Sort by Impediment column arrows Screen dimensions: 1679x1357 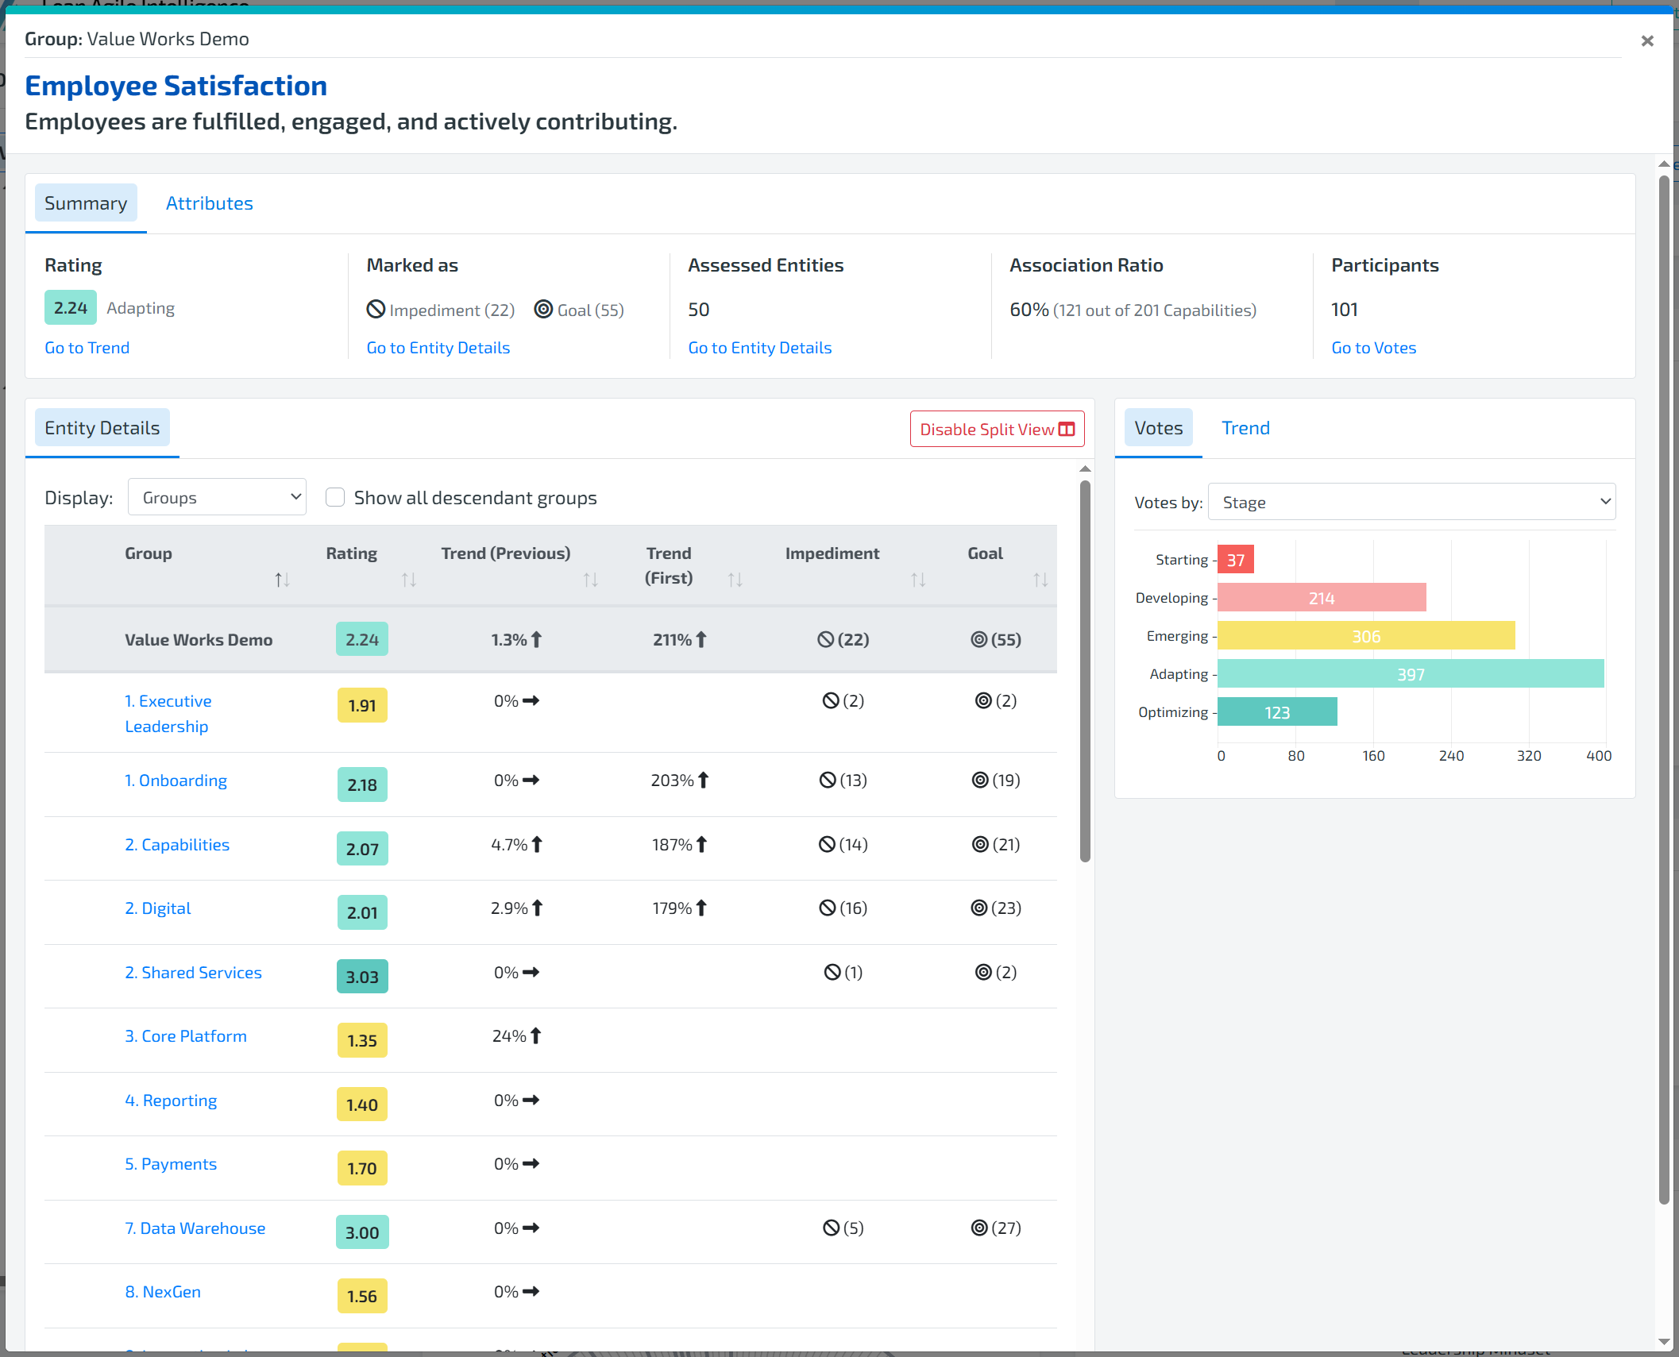[x=917, y=580]
